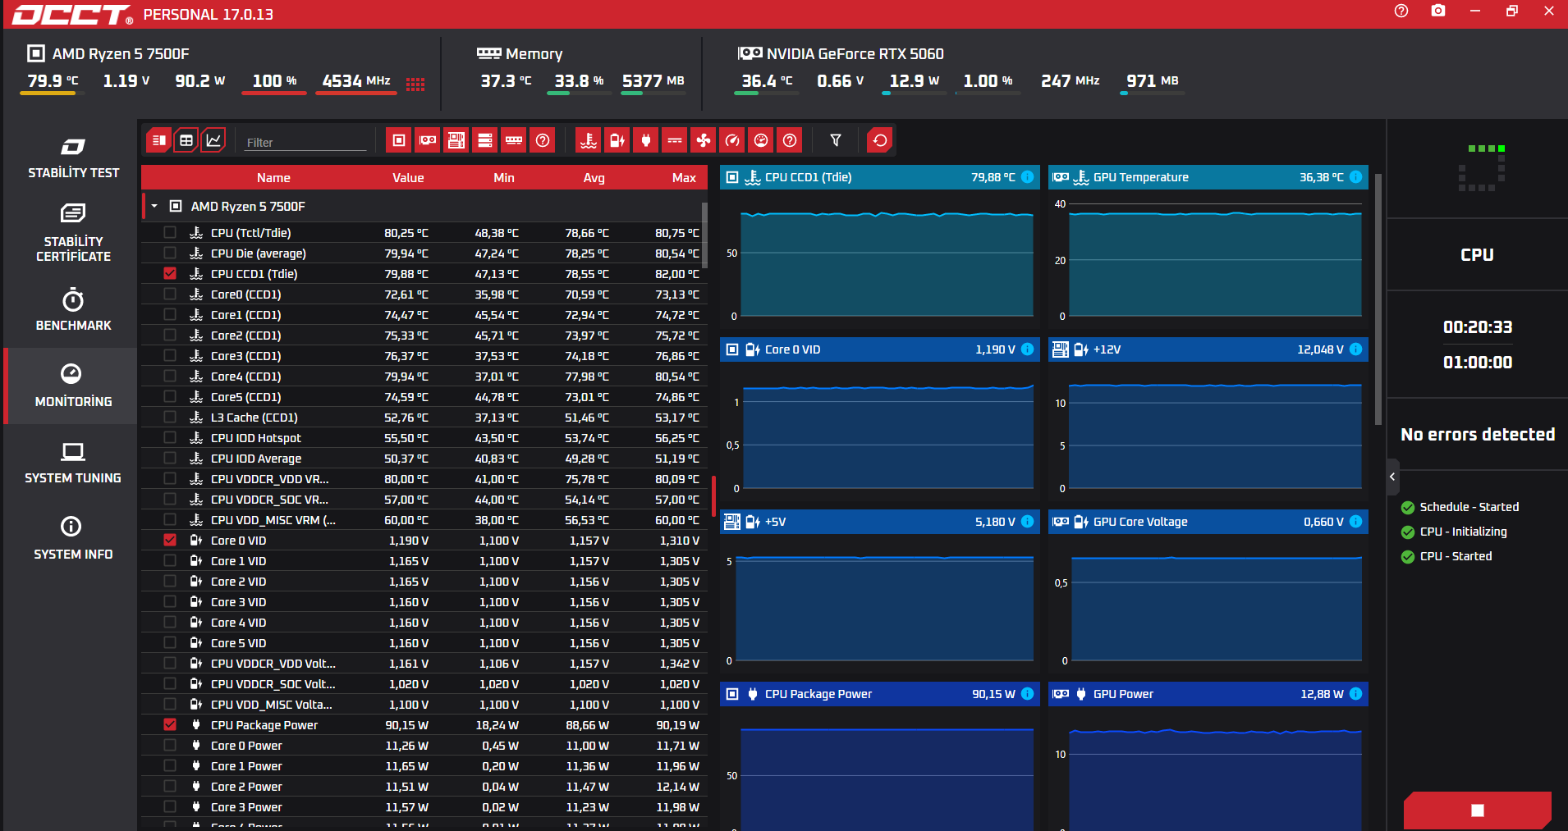Open the System Tuning section
Screen dimensions: 1568x831
73,462
